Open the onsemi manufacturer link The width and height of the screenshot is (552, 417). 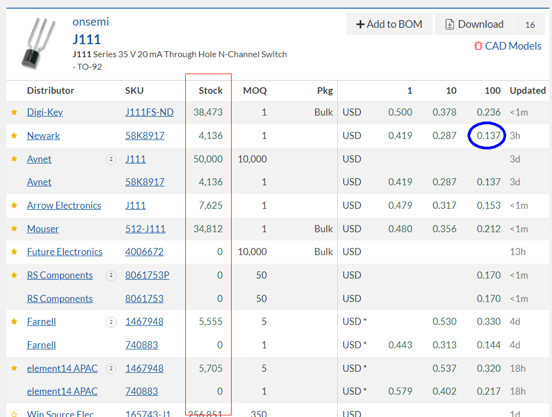point(91,22)
